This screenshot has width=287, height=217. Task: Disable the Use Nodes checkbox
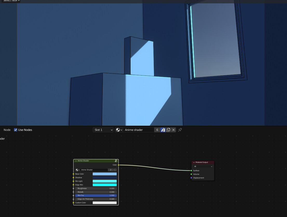click(16, 130)
